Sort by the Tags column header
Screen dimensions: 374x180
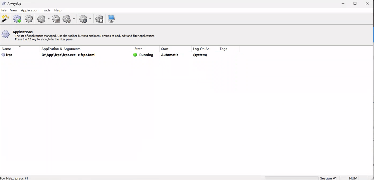click(x=228, y=49)
